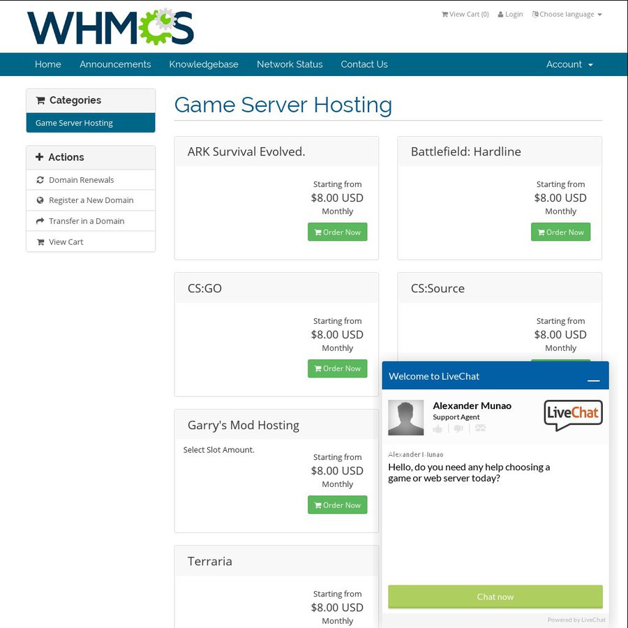628x628 pixels.
Task: Click the cart icon in top View Cart
Action: 444,15
